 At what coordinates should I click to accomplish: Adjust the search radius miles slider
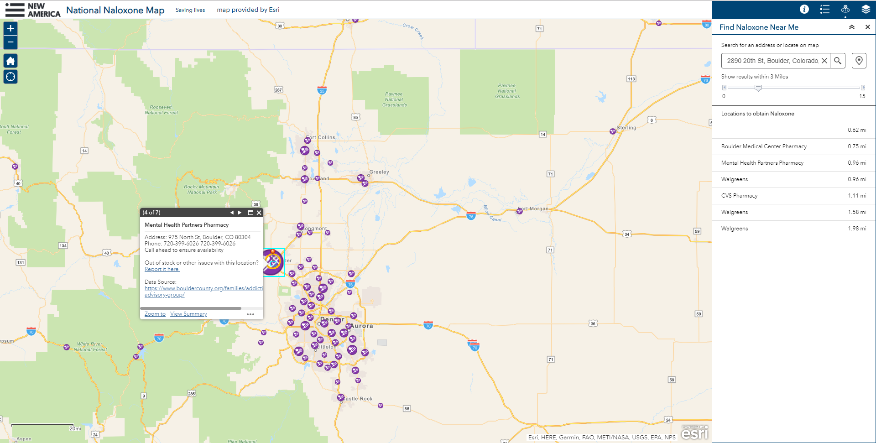point(758,88)
